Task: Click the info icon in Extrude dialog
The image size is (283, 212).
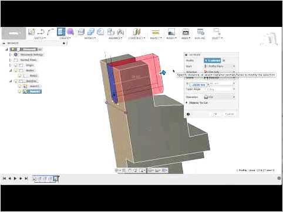Action: tap(188, 114)
